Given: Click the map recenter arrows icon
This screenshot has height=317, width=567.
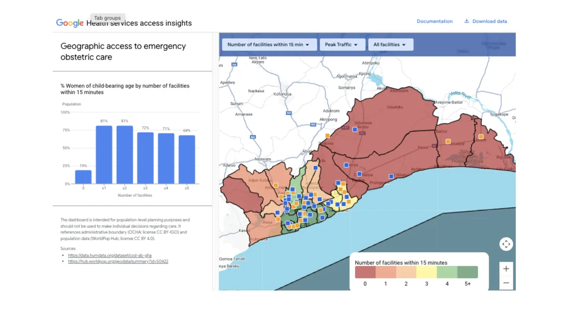Looking at the screenshot, I should pos(506,244).
